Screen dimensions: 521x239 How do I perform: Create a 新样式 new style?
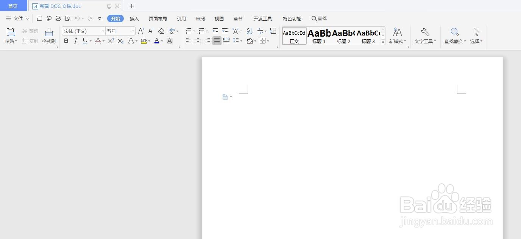[397, 36]
